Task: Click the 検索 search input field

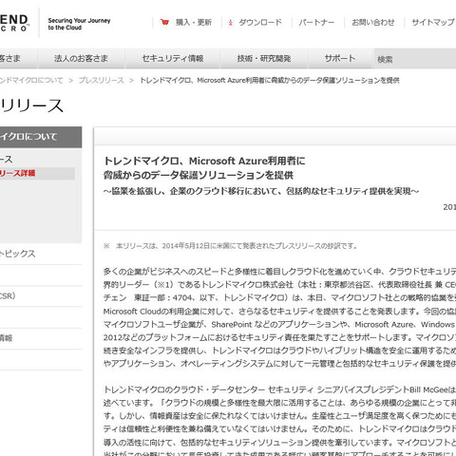Action: click(415, 59)
